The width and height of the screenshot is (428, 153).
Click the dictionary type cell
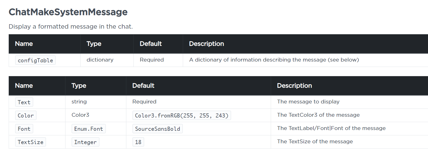pos(100,60)
